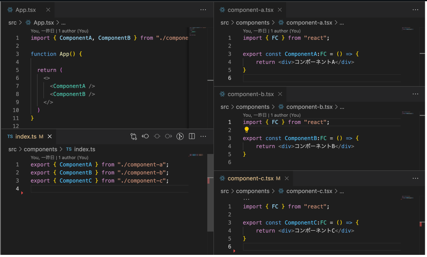The width and height of the screenshot is (427, 257).
Task: Open component-b.tsx file breadcrumb
Action: pos(305,107)
